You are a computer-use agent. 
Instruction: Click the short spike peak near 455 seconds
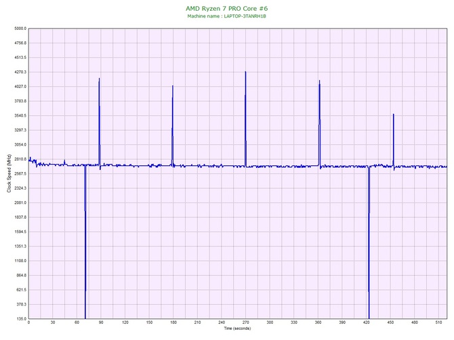click(x=394, y=114)
